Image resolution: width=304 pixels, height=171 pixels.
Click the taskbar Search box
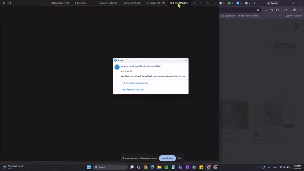coord(110,167)
